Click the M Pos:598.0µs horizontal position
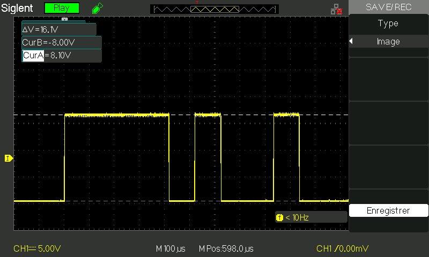Image resolution: width=429 pixels, height=257 pixels. tap(226, 249)
